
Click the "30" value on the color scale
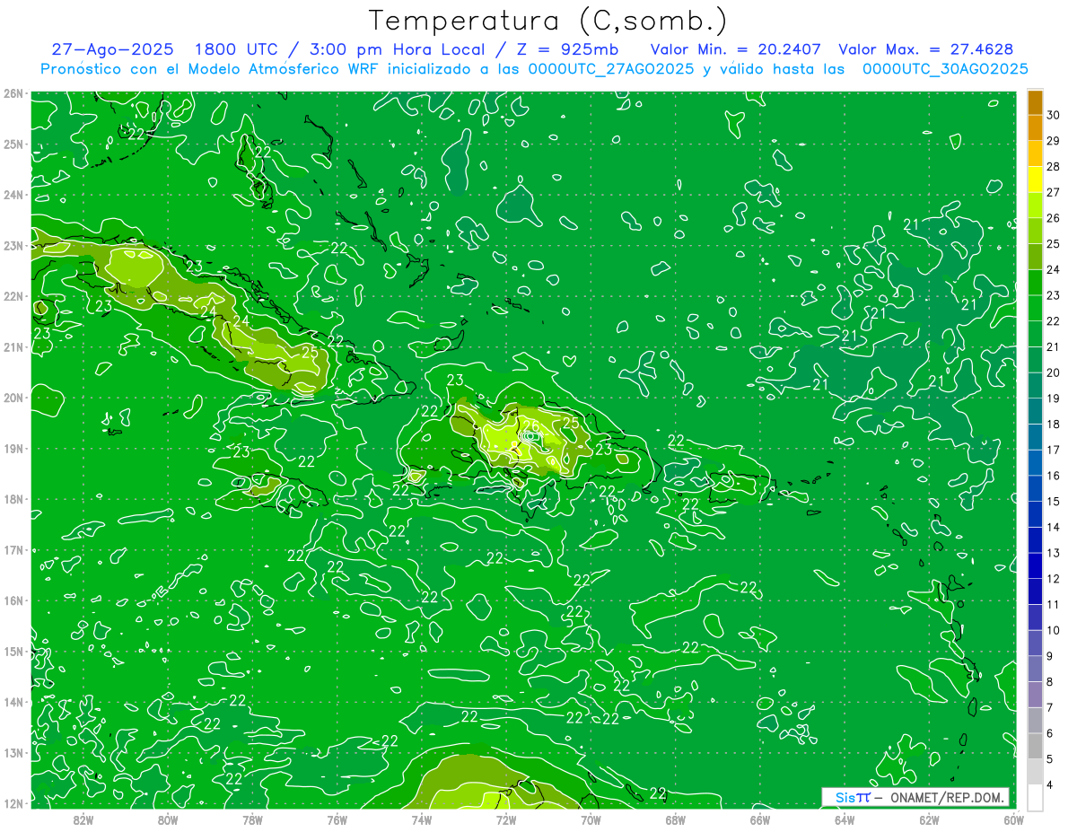(1054, 115)
